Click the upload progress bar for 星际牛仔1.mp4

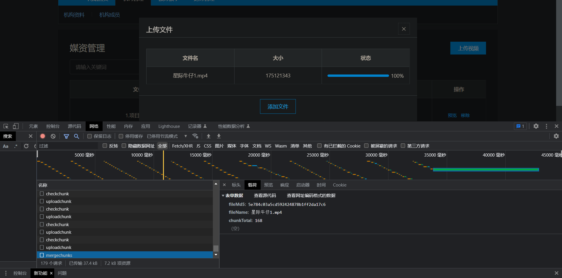(x=358, y=76)
